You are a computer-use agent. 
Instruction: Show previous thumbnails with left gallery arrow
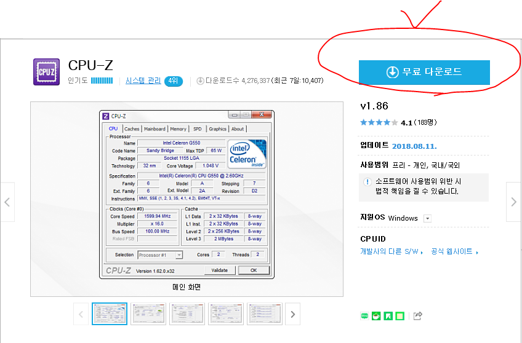(81, 314)
